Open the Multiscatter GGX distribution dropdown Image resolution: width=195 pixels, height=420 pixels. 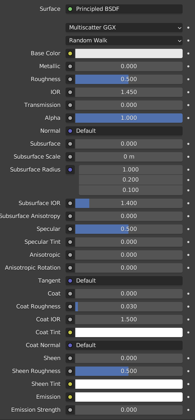pyautogui.click(x=124, y=28)
